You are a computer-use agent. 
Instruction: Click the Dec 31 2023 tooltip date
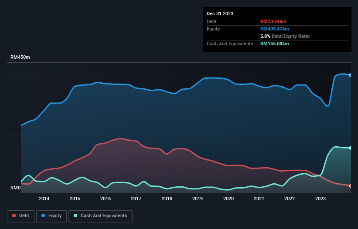point(220,13)
